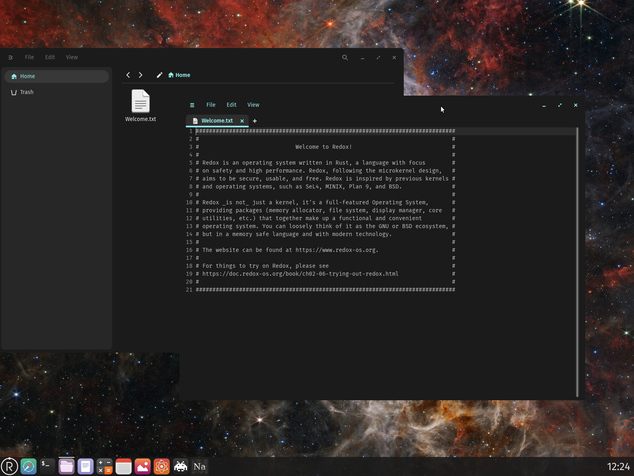Close the text editor window

pos(576,105)
